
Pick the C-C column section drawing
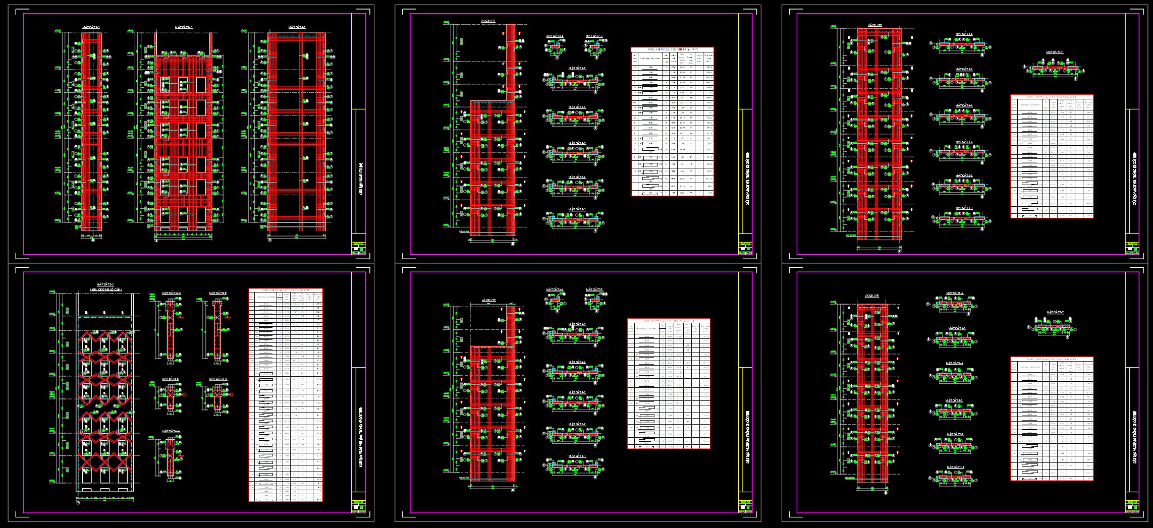coord(171,330)
